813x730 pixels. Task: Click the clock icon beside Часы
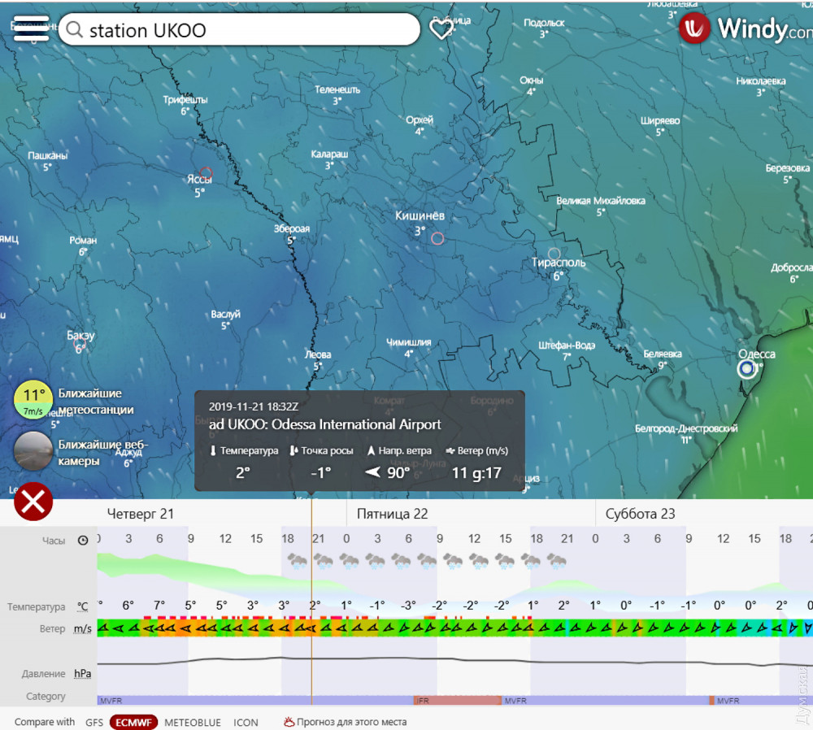[x=82, y=540]
